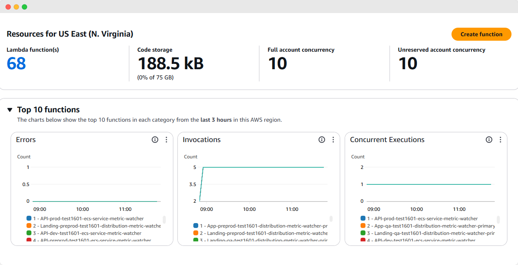The image size is (518, 265).
Task: Click the "(0% of 75 GB)" text
Action: click(155, 77)
